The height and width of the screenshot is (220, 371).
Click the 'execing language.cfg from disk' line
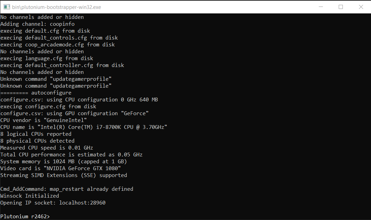[x=47, y=58]
